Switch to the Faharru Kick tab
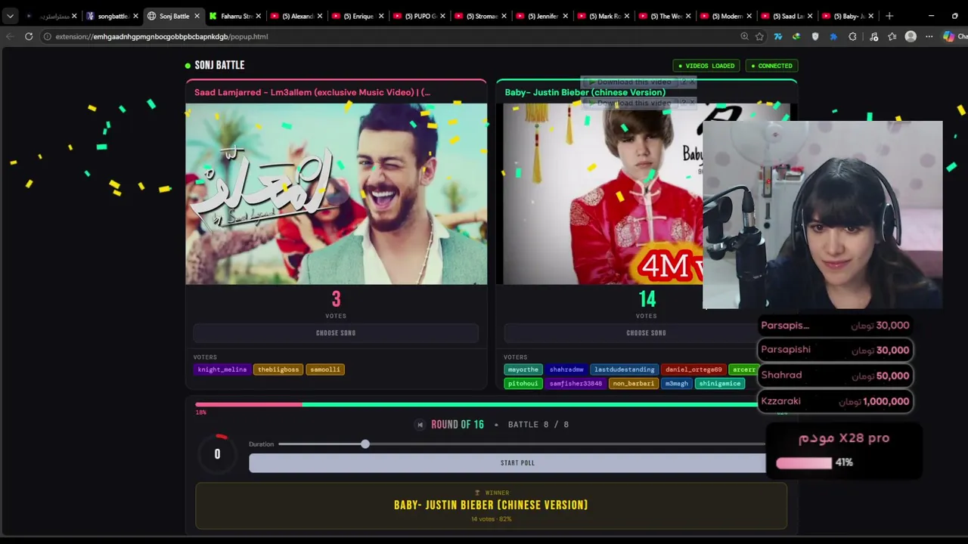The width and height of the screenshot is (968, 544). tap(234, 16)
